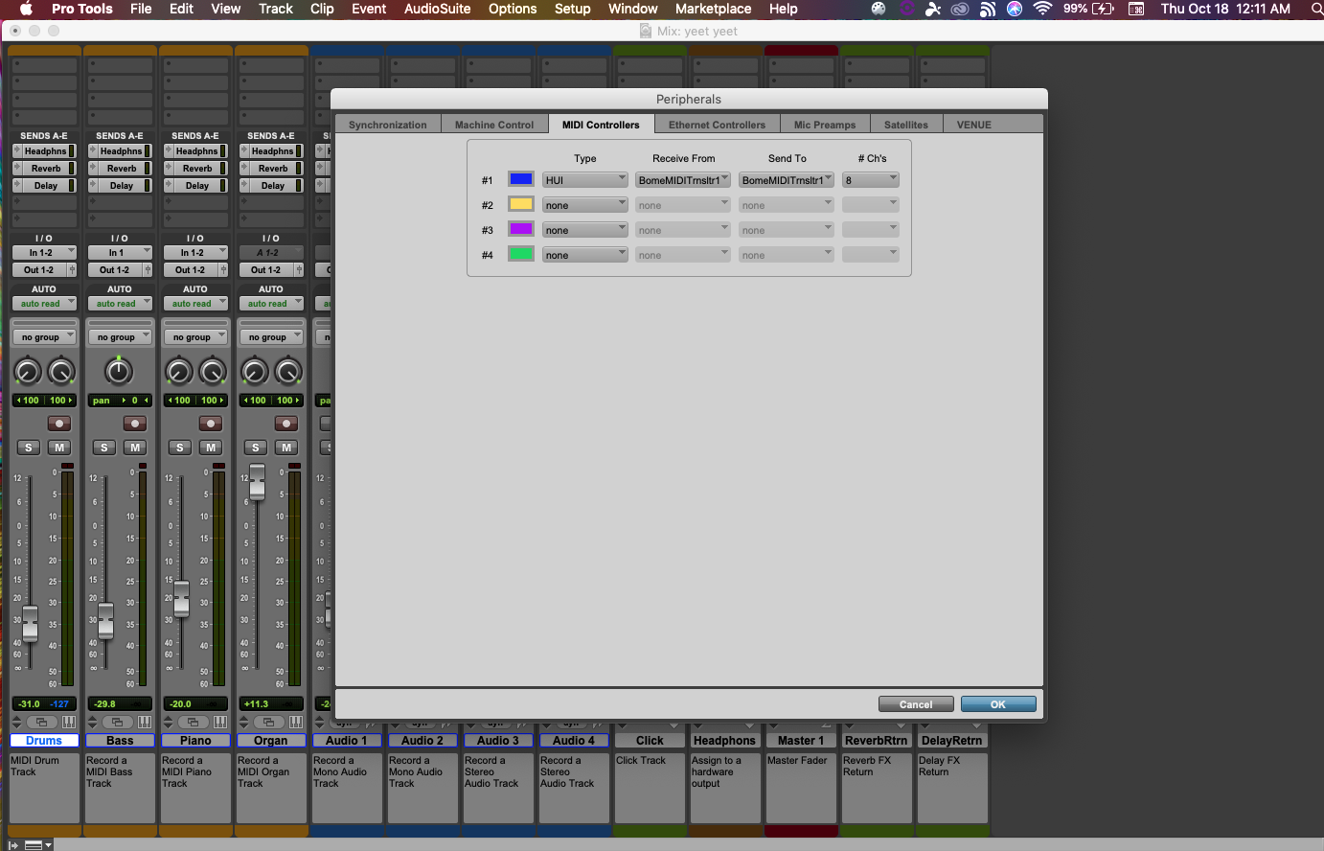
Task: Click the Bass Reverb send arrow icon
Action: (x=93, y=169)
